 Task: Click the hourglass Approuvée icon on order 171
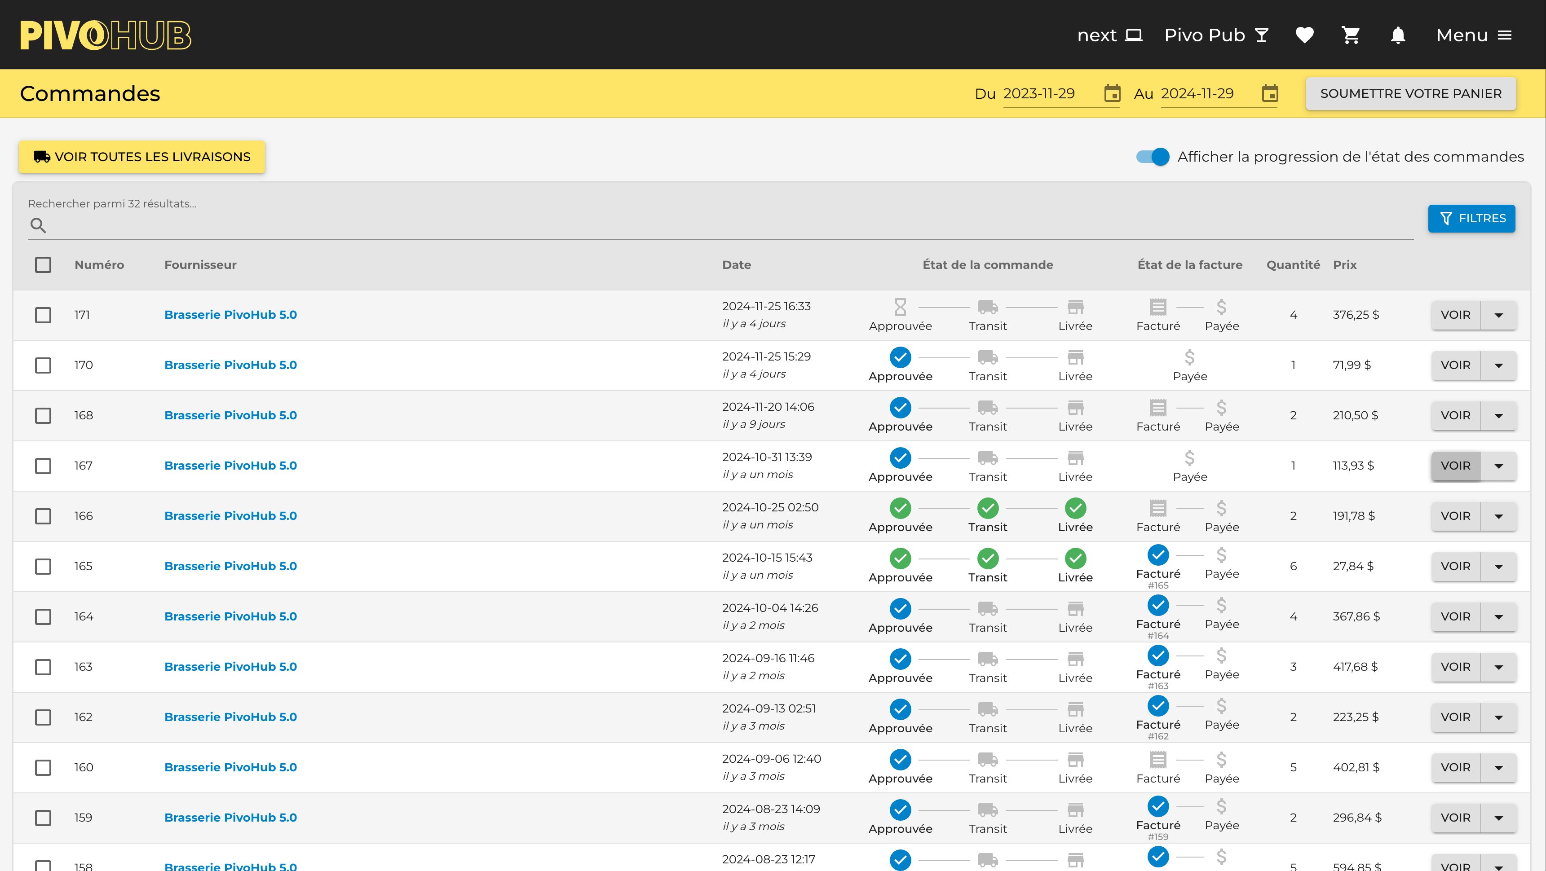click(x=900, y=307)
